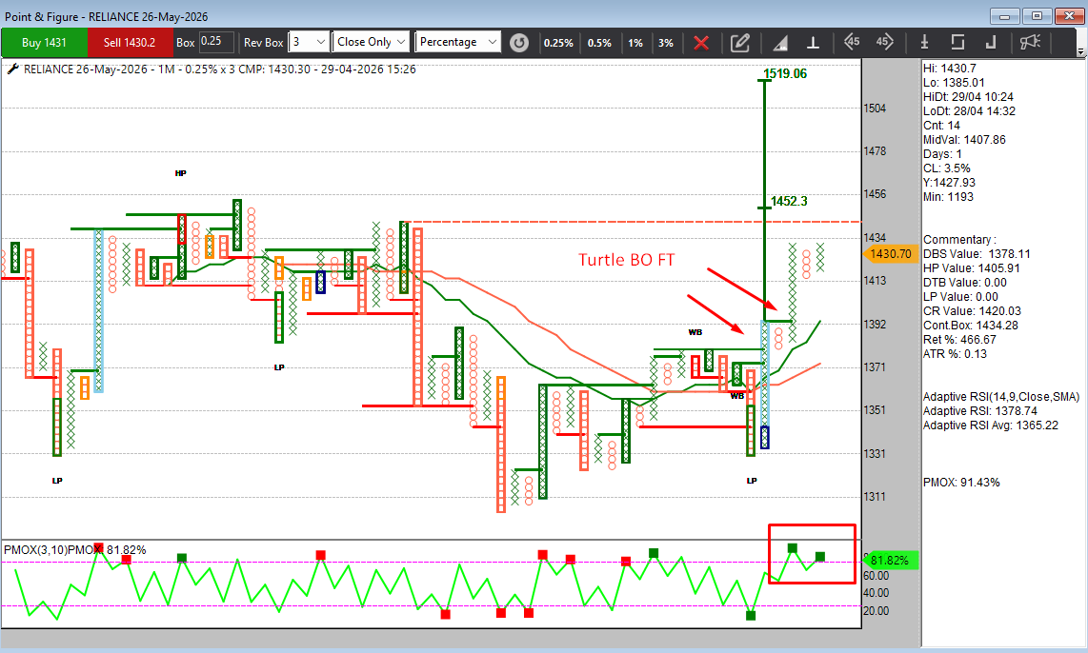Select the corner bracket line tool
The image size is (1088, 653).
pyautogui.click(x=991, y=43)
